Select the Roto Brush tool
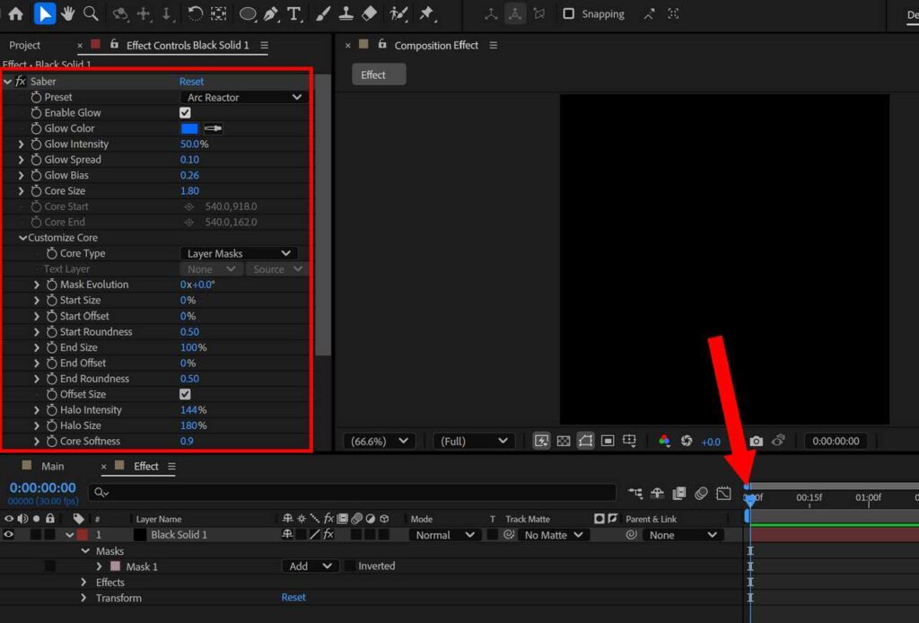The height and width of the screenshot is (623, 919). 398,14
